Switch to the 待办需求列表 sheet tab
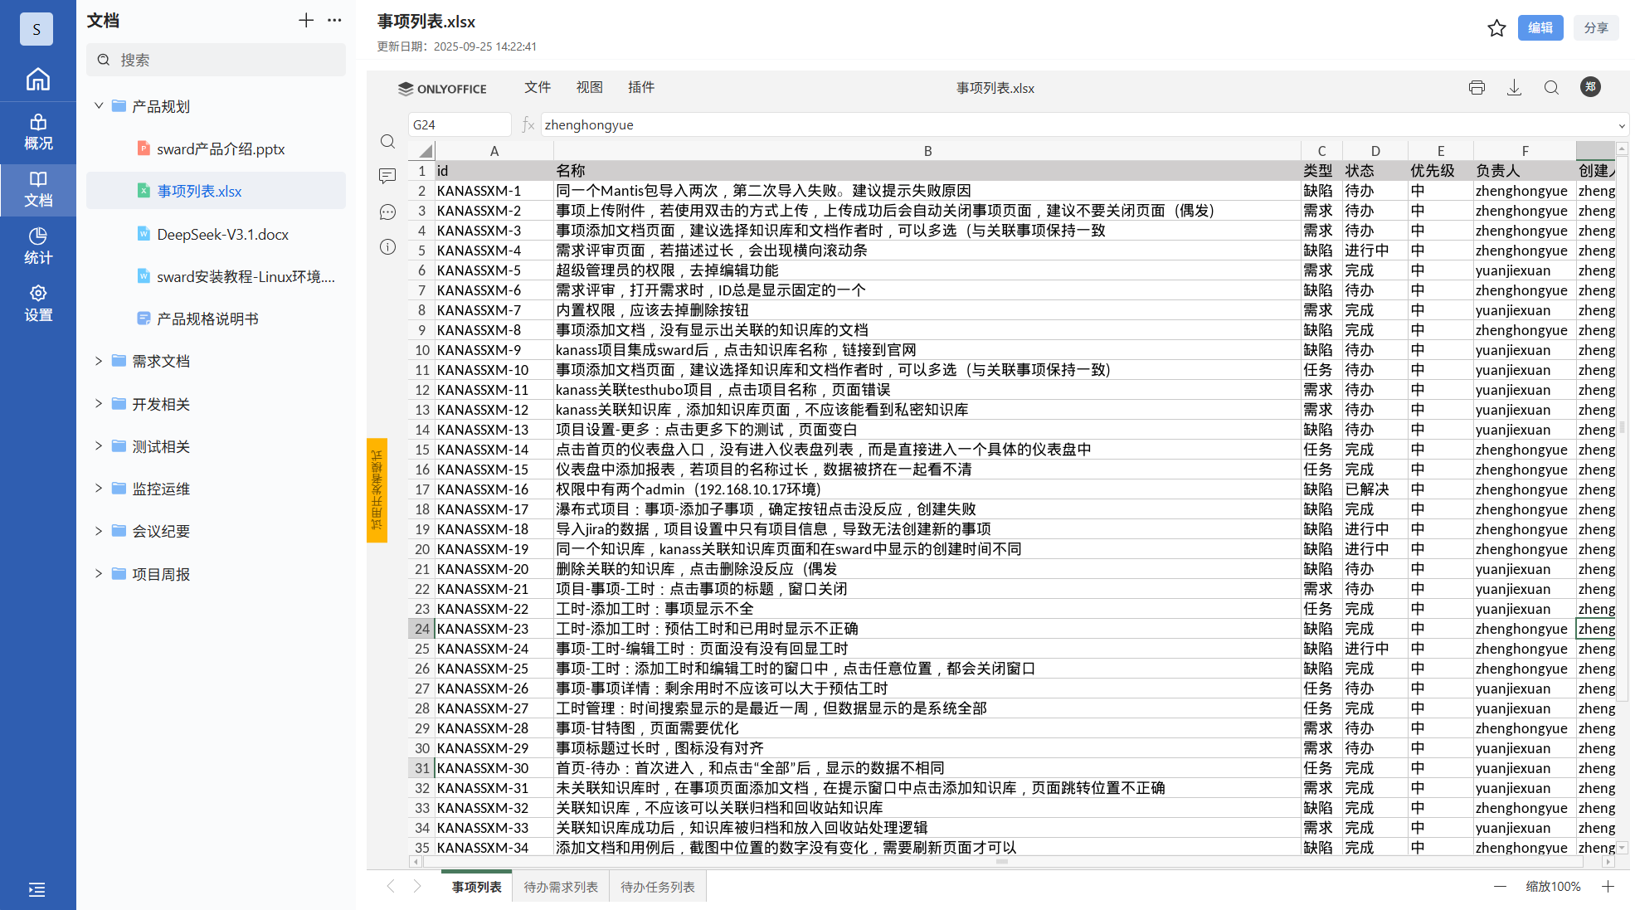 (x=561, y=887)
